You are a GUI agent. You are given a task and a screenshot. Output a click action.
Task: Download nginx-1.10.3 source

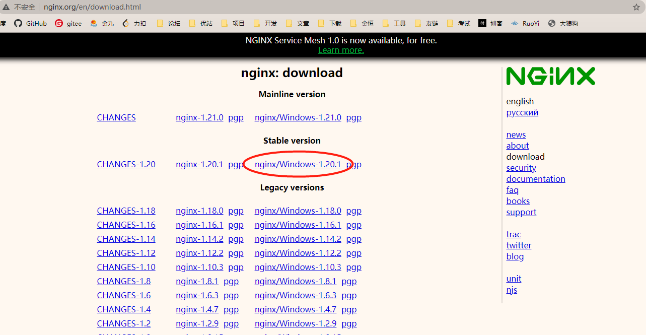pos(199,267)
